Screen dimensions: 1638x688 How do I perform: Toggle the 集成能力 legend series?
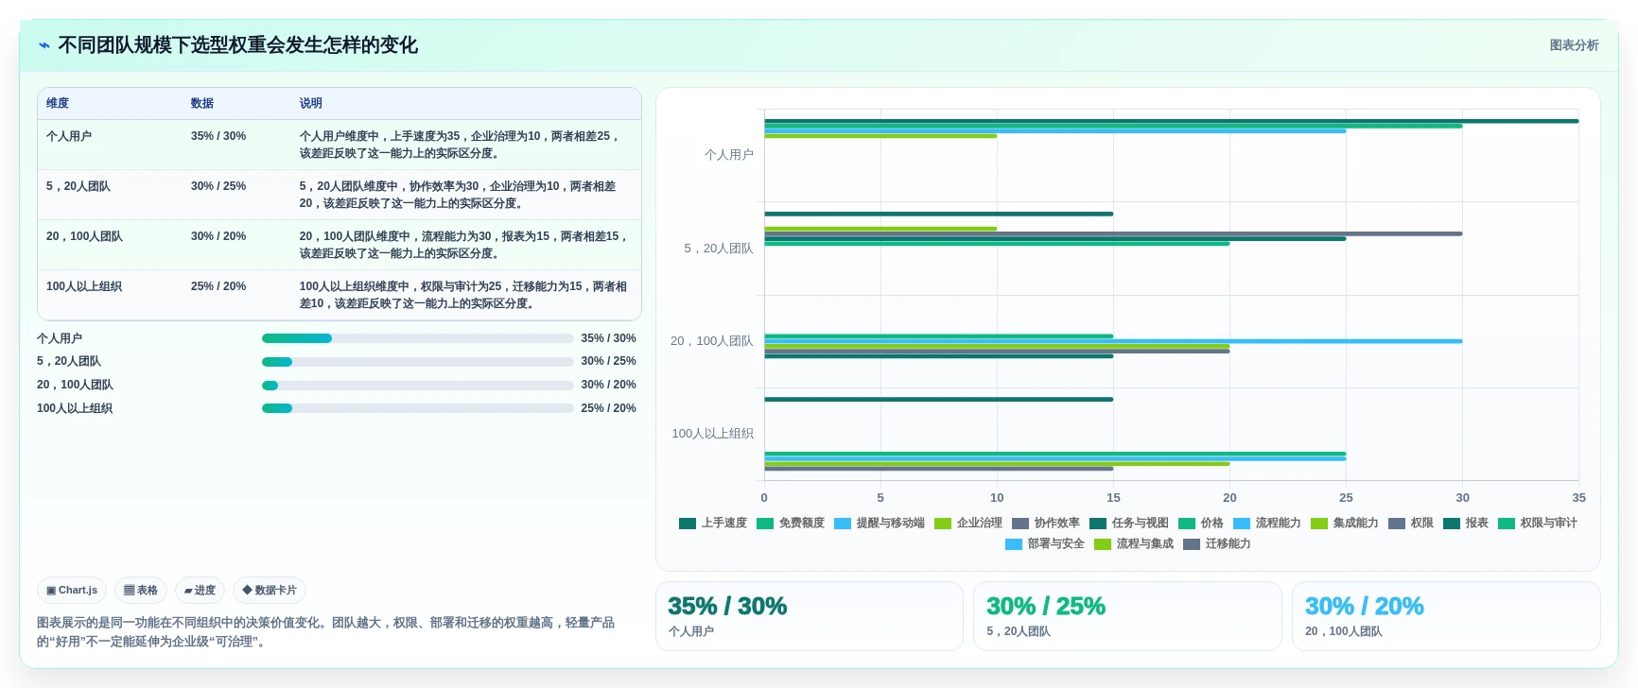point(1345,523)
